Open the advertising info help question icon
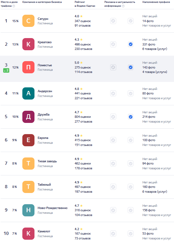 click(123, 6)
